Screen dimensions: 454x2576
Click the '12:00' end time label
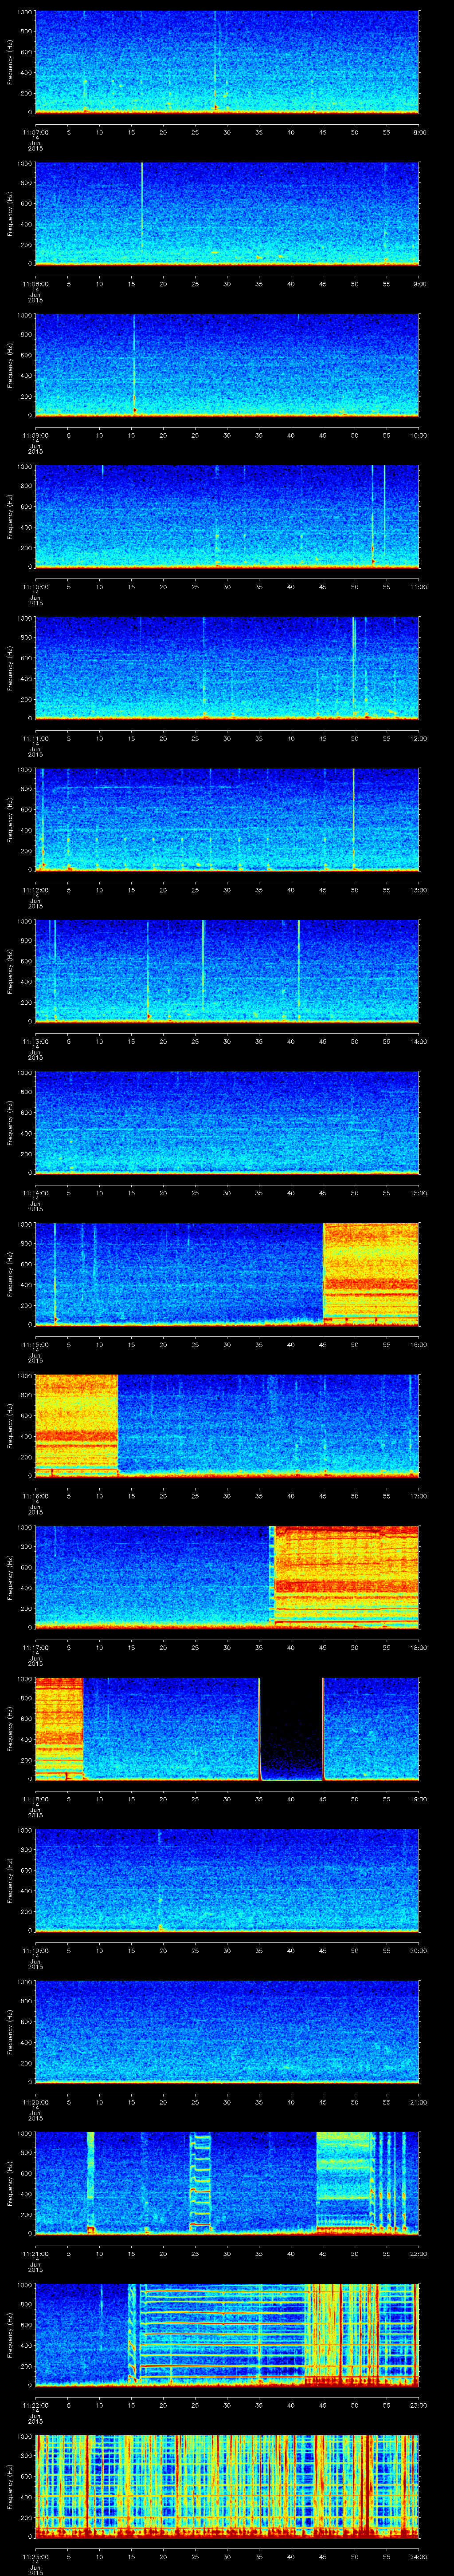point(419,738)
